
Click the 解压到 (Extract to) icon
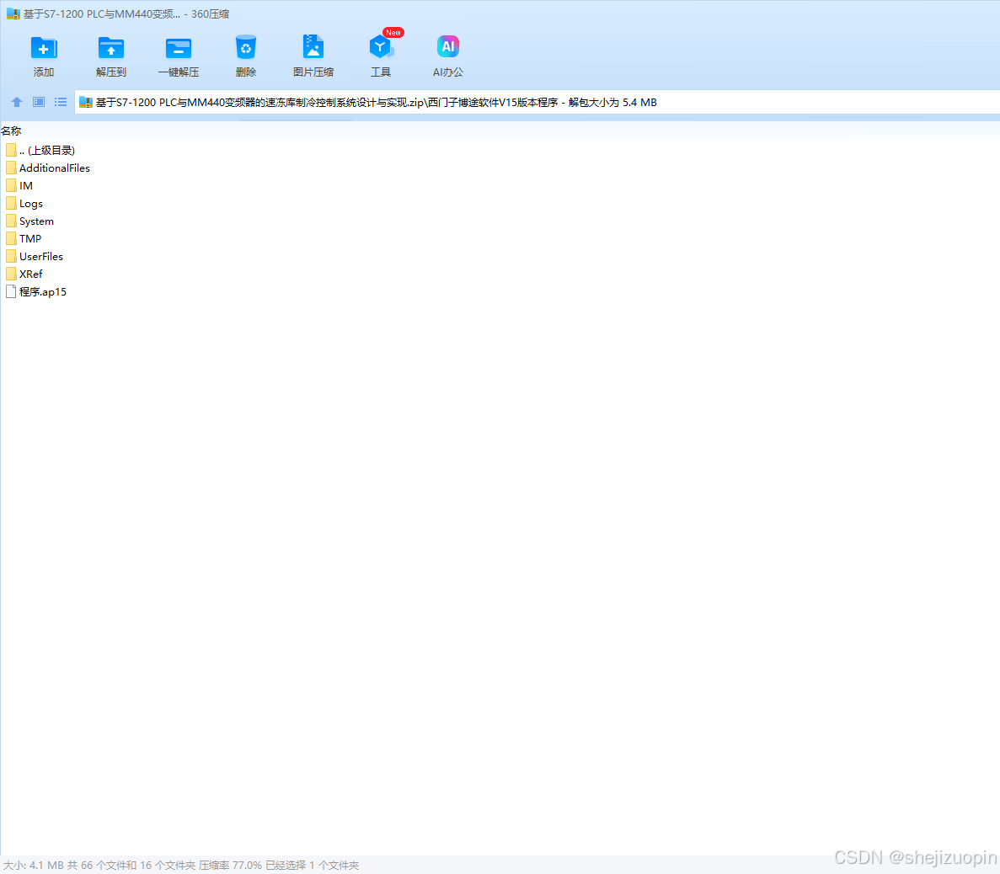coord(111,49)
